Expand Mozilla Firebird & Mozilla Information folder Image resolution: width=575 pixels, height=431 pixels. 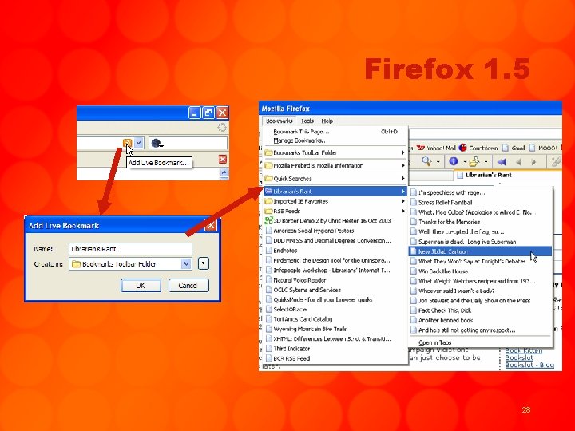(x=335, y=166)
